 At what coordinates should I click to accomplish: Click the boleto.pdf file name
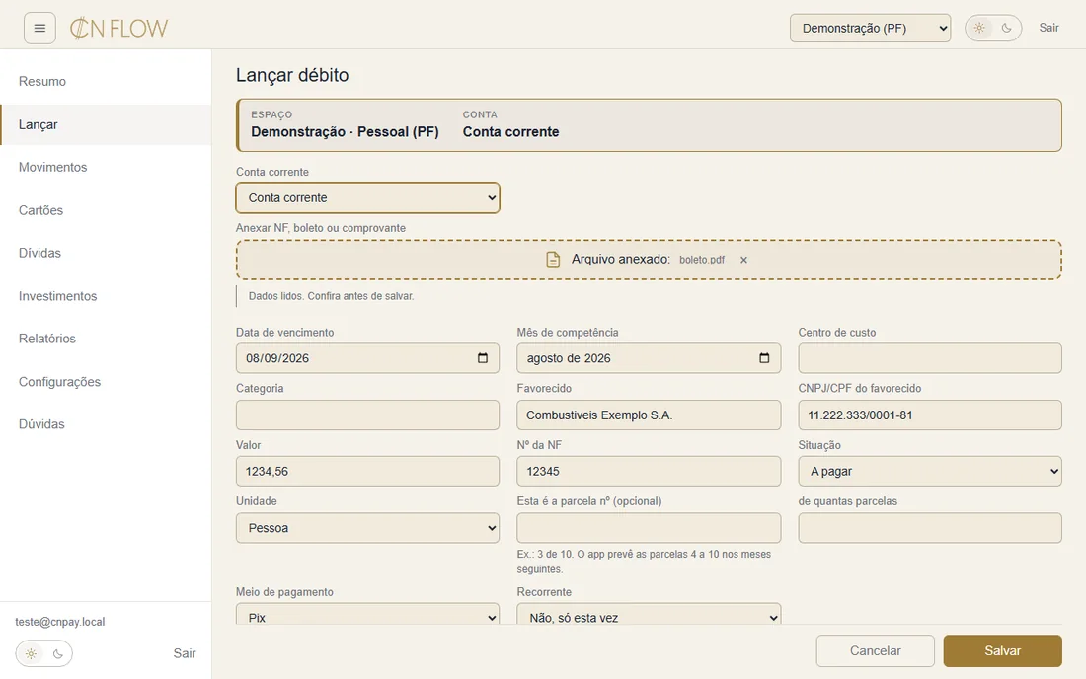point(702,260)
